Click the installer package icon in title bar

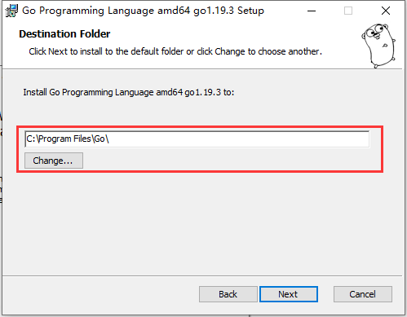11,11
